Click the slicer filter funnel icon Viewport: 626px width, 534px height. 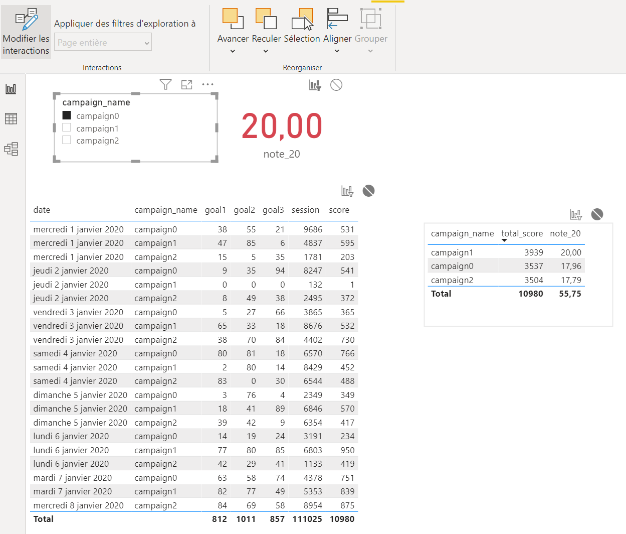click(x=165, y=84)
